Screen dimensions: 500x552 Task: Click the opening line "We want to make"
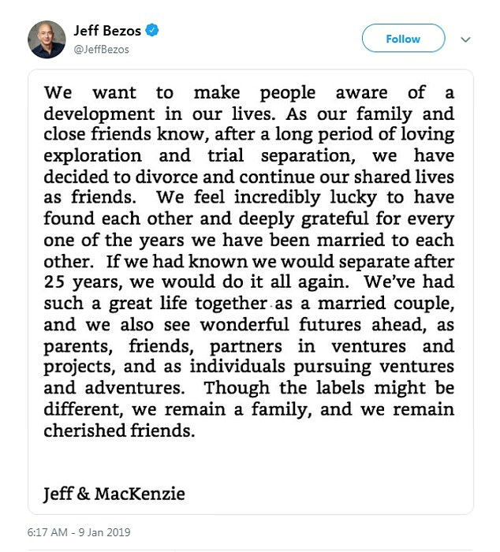[142, 92]
